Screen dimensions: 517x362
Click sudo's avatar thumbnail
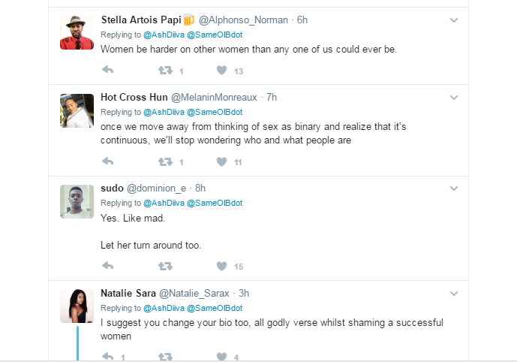(77, 201)
